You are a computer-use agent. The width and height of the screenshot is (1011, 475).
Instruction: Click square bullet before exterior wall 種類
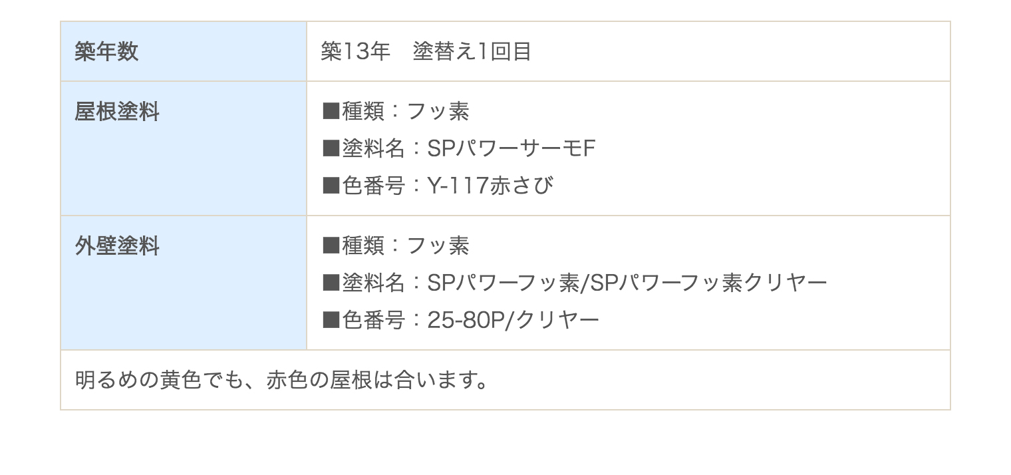click(x=331, y=245)
